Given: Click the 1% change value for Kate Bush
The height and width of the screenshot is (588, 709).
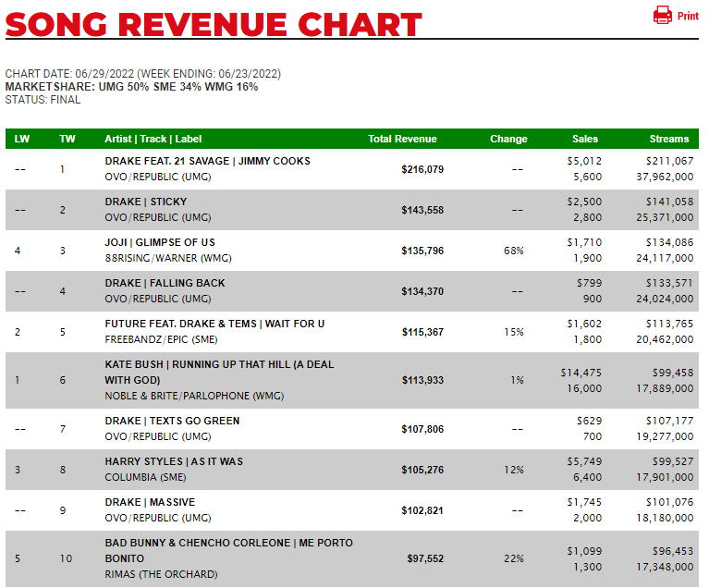Looking at the screenshot, I should click(517, 380).
